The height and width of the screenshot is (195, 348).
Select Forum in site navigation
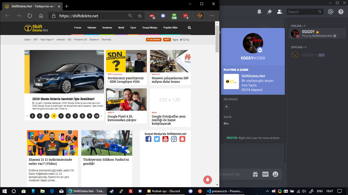click(78, 28)
